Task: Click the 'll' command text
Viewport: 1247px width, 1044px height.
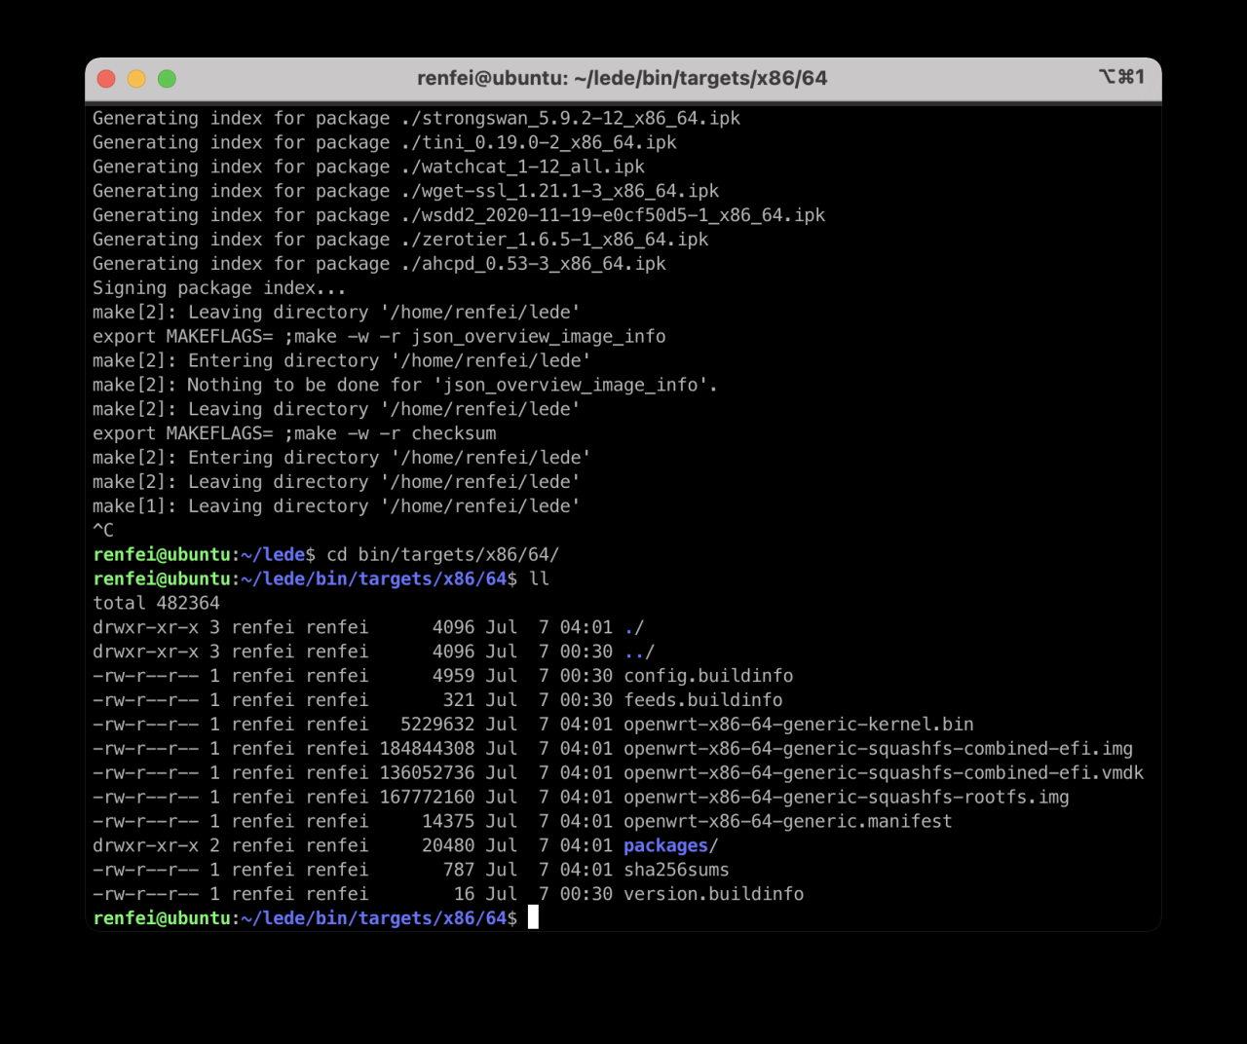Action: pyautogui.click(x=539, y=579)
